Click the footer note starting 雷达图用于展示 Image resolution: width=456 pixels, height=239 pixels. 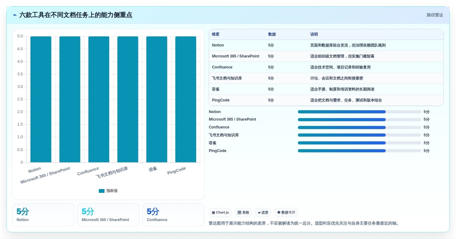point(304,223)
